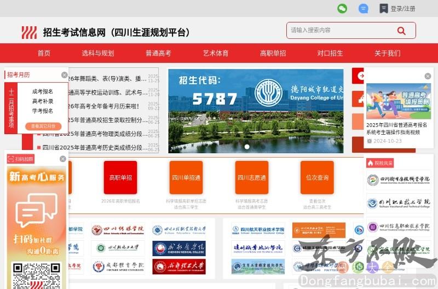Click the 成都理工大学 logo
This screenshot has height=289, width=438.
coord(179,267)
